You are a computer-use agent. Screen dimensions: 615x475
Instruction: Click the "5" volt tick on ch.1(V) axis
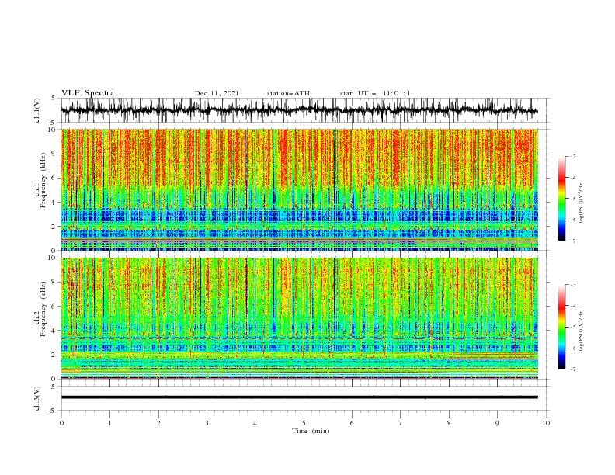[54, 99]
